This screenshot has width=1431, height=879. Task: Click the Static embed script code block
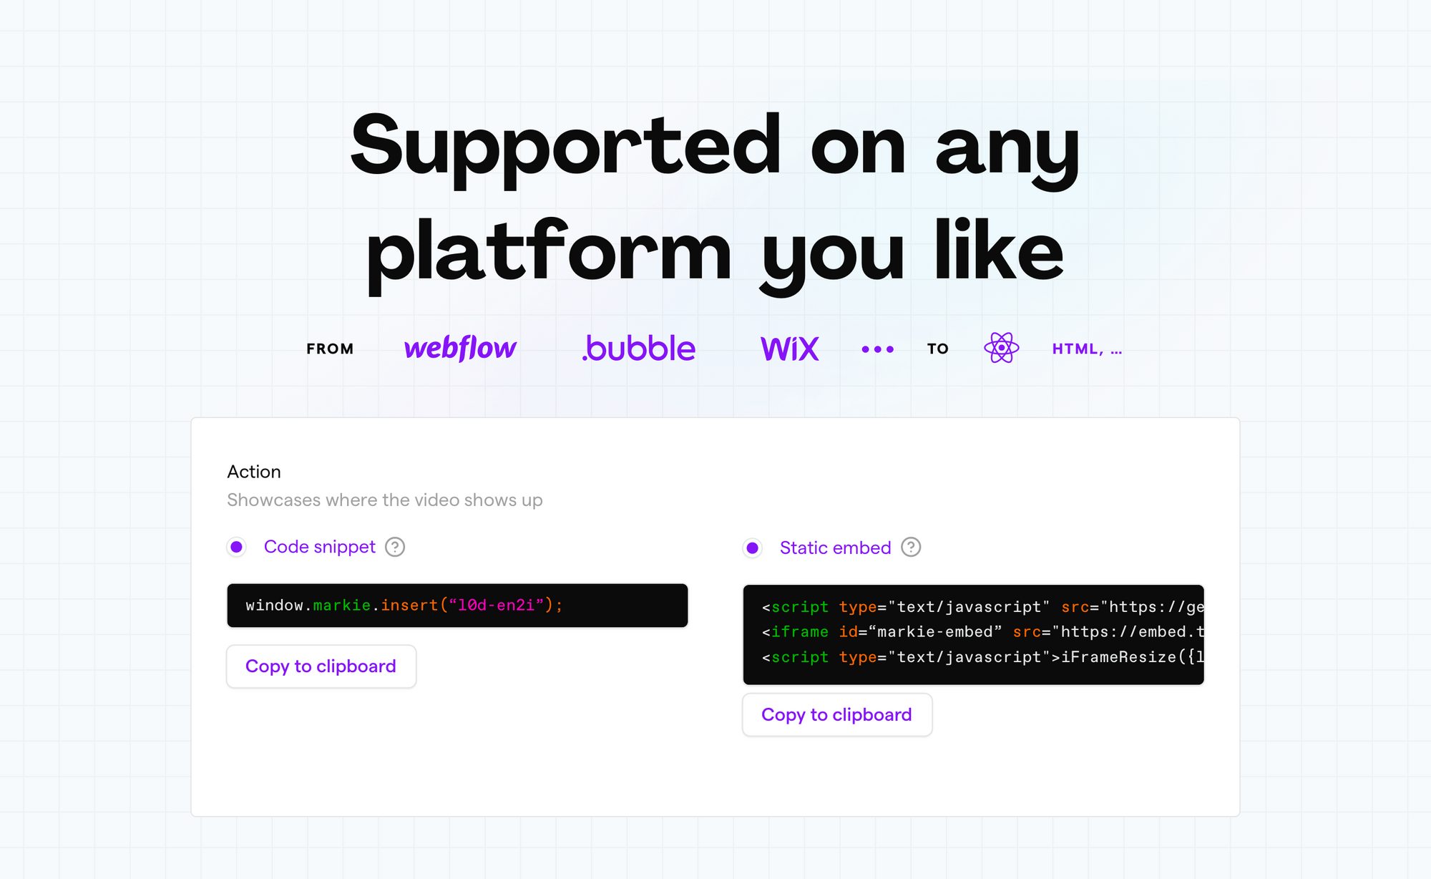click(974, 635)
